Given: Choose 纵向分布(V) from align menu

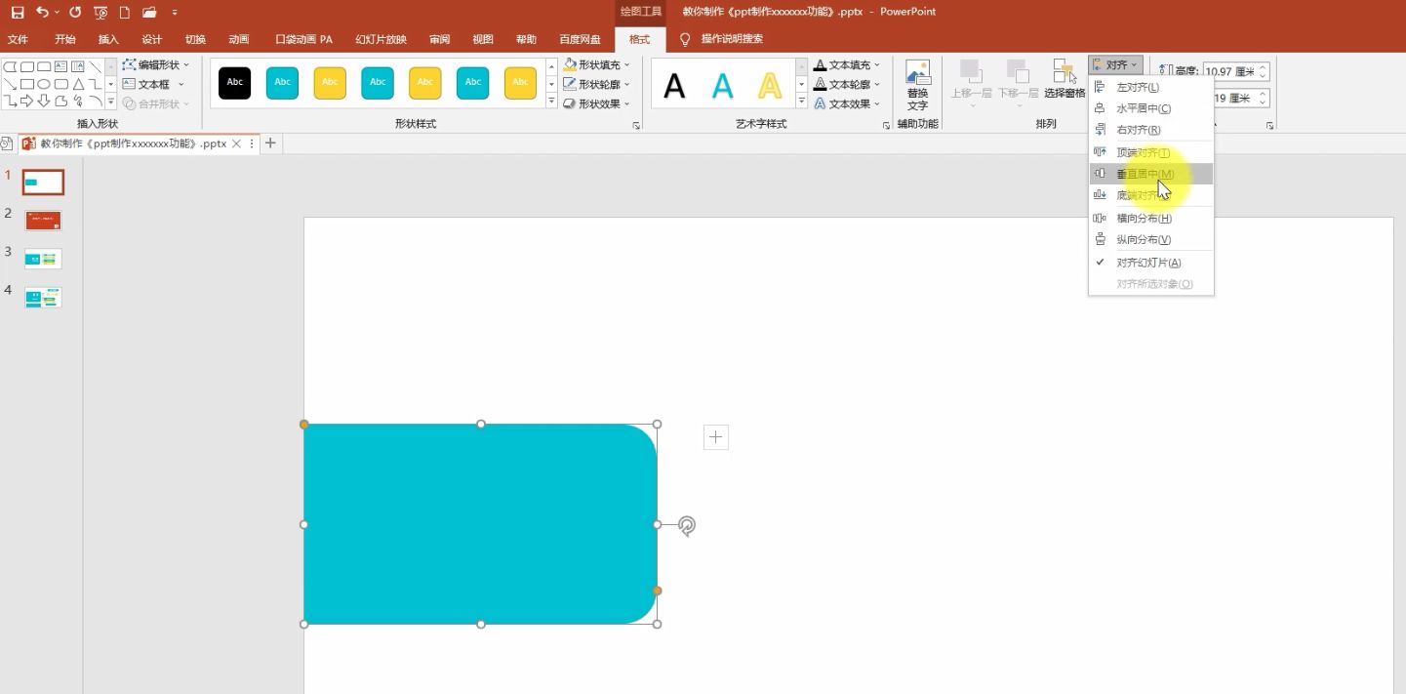Looking at the screenshot, I should click(1151, 239).
